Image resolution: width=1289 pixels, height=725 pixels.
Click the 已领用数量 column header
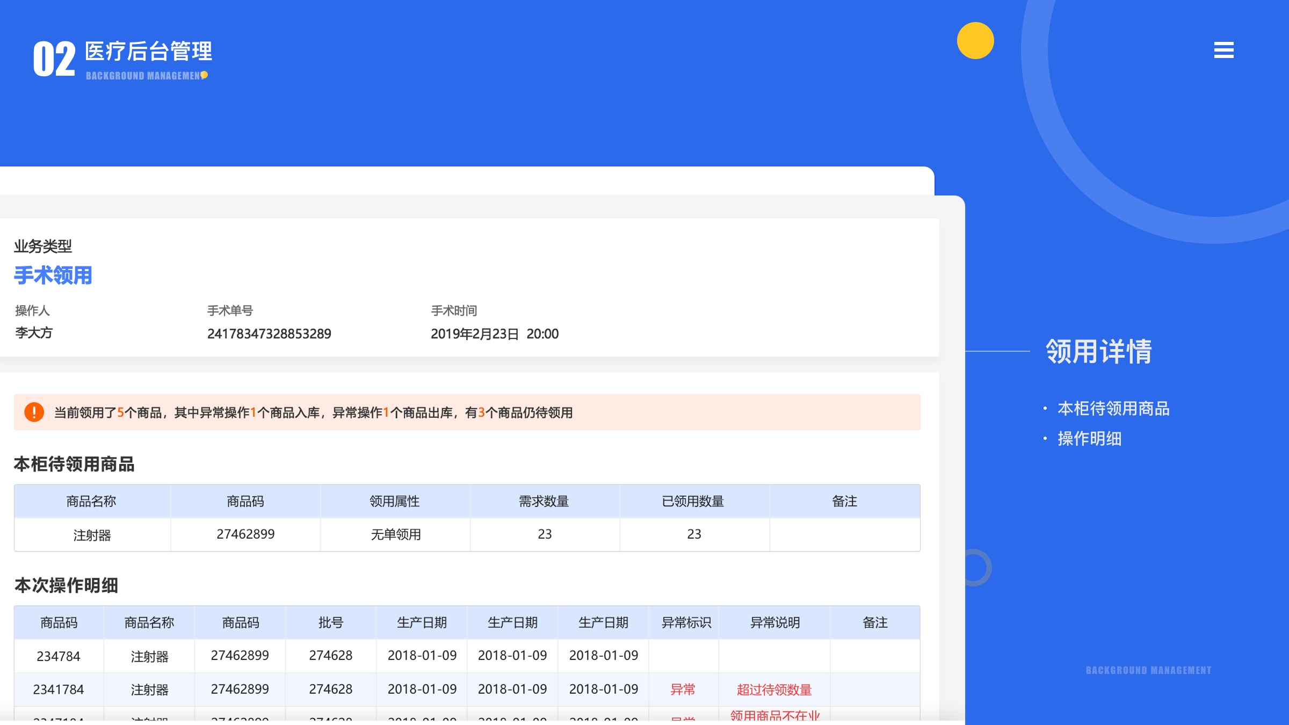pyautogui.click(x=693, y=501)
